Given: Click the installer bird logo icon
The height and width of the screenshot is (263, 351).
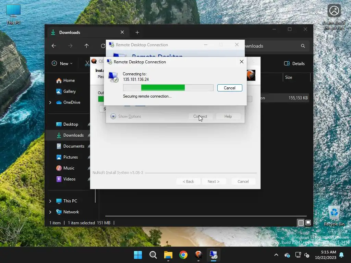Looking at the screenshot, I should pos(251,75).
